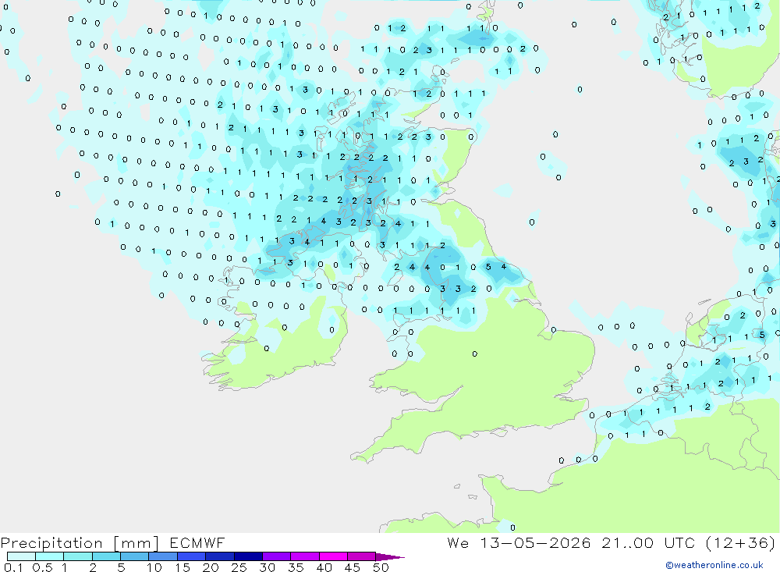The image size is (780, 572).
Task: Click the 'We' weekday abbreviation in the footer
Action: tap(458, 542)
